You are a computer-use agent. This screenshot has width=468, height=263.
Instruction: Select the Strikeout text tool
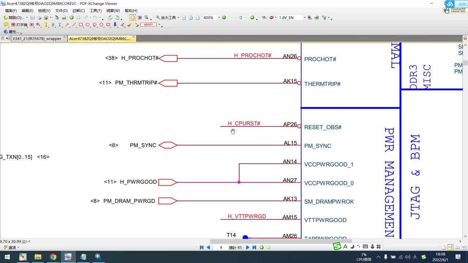[x=53, y=25]
